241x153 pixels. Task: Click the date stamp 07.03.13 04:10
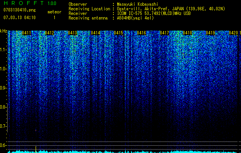click(x=20, y=18)
